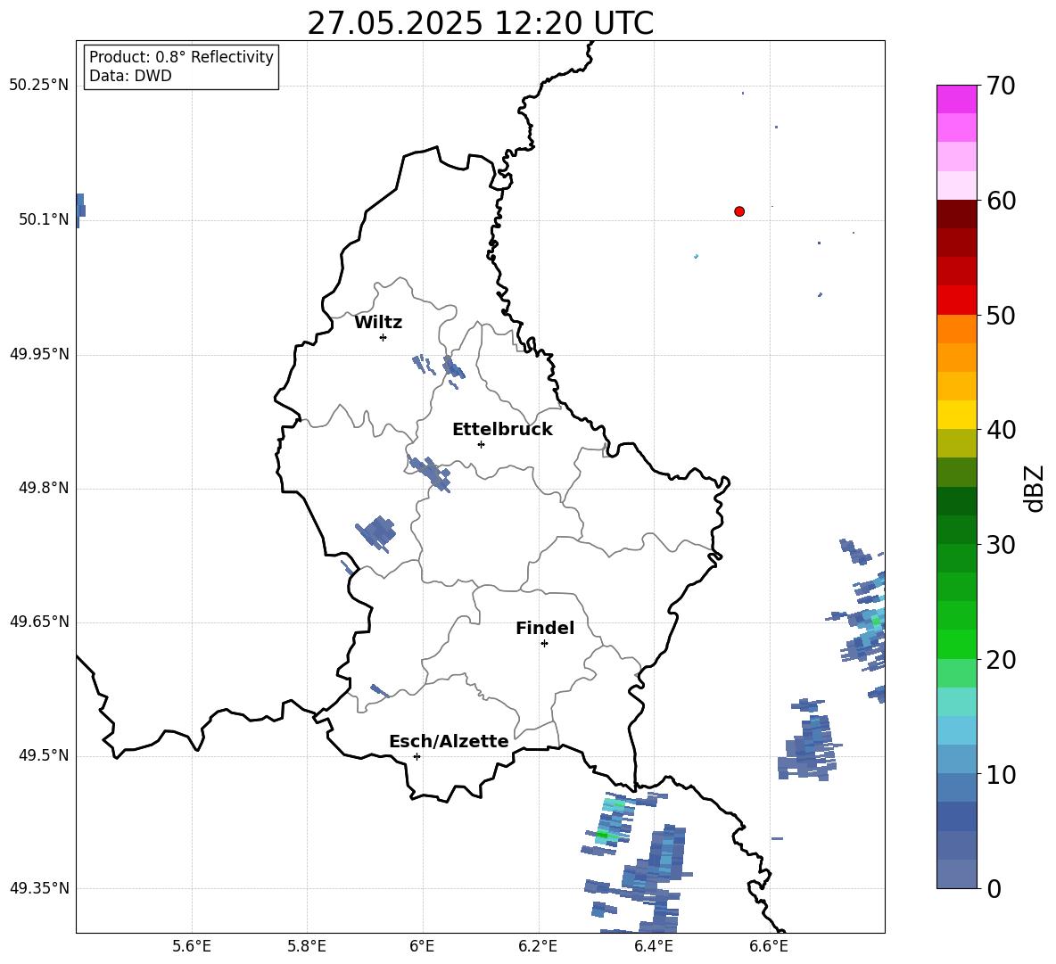Click the 49.95°N latitude label
Image resolution: width=1056 pixels, height=964 pixels.
[39, 353]
